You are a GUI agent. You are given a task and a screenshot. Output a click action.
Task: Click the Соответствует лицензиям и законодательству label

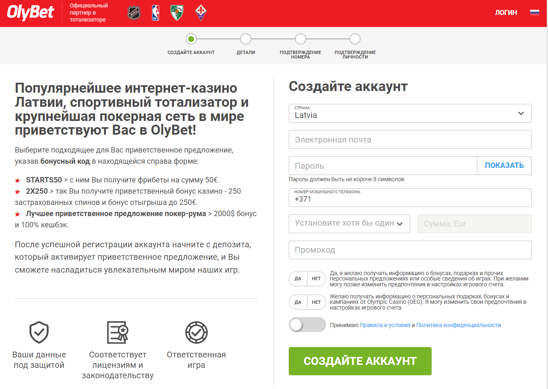pos(118,365)
